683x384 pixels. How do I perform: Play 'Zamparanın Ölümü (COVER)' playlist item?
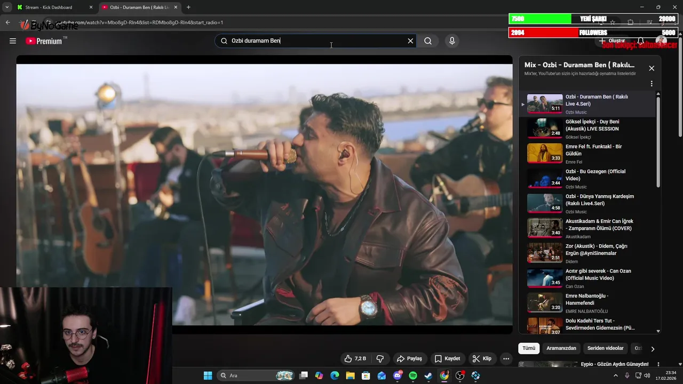pyautogui.click(x=587, y=228)
